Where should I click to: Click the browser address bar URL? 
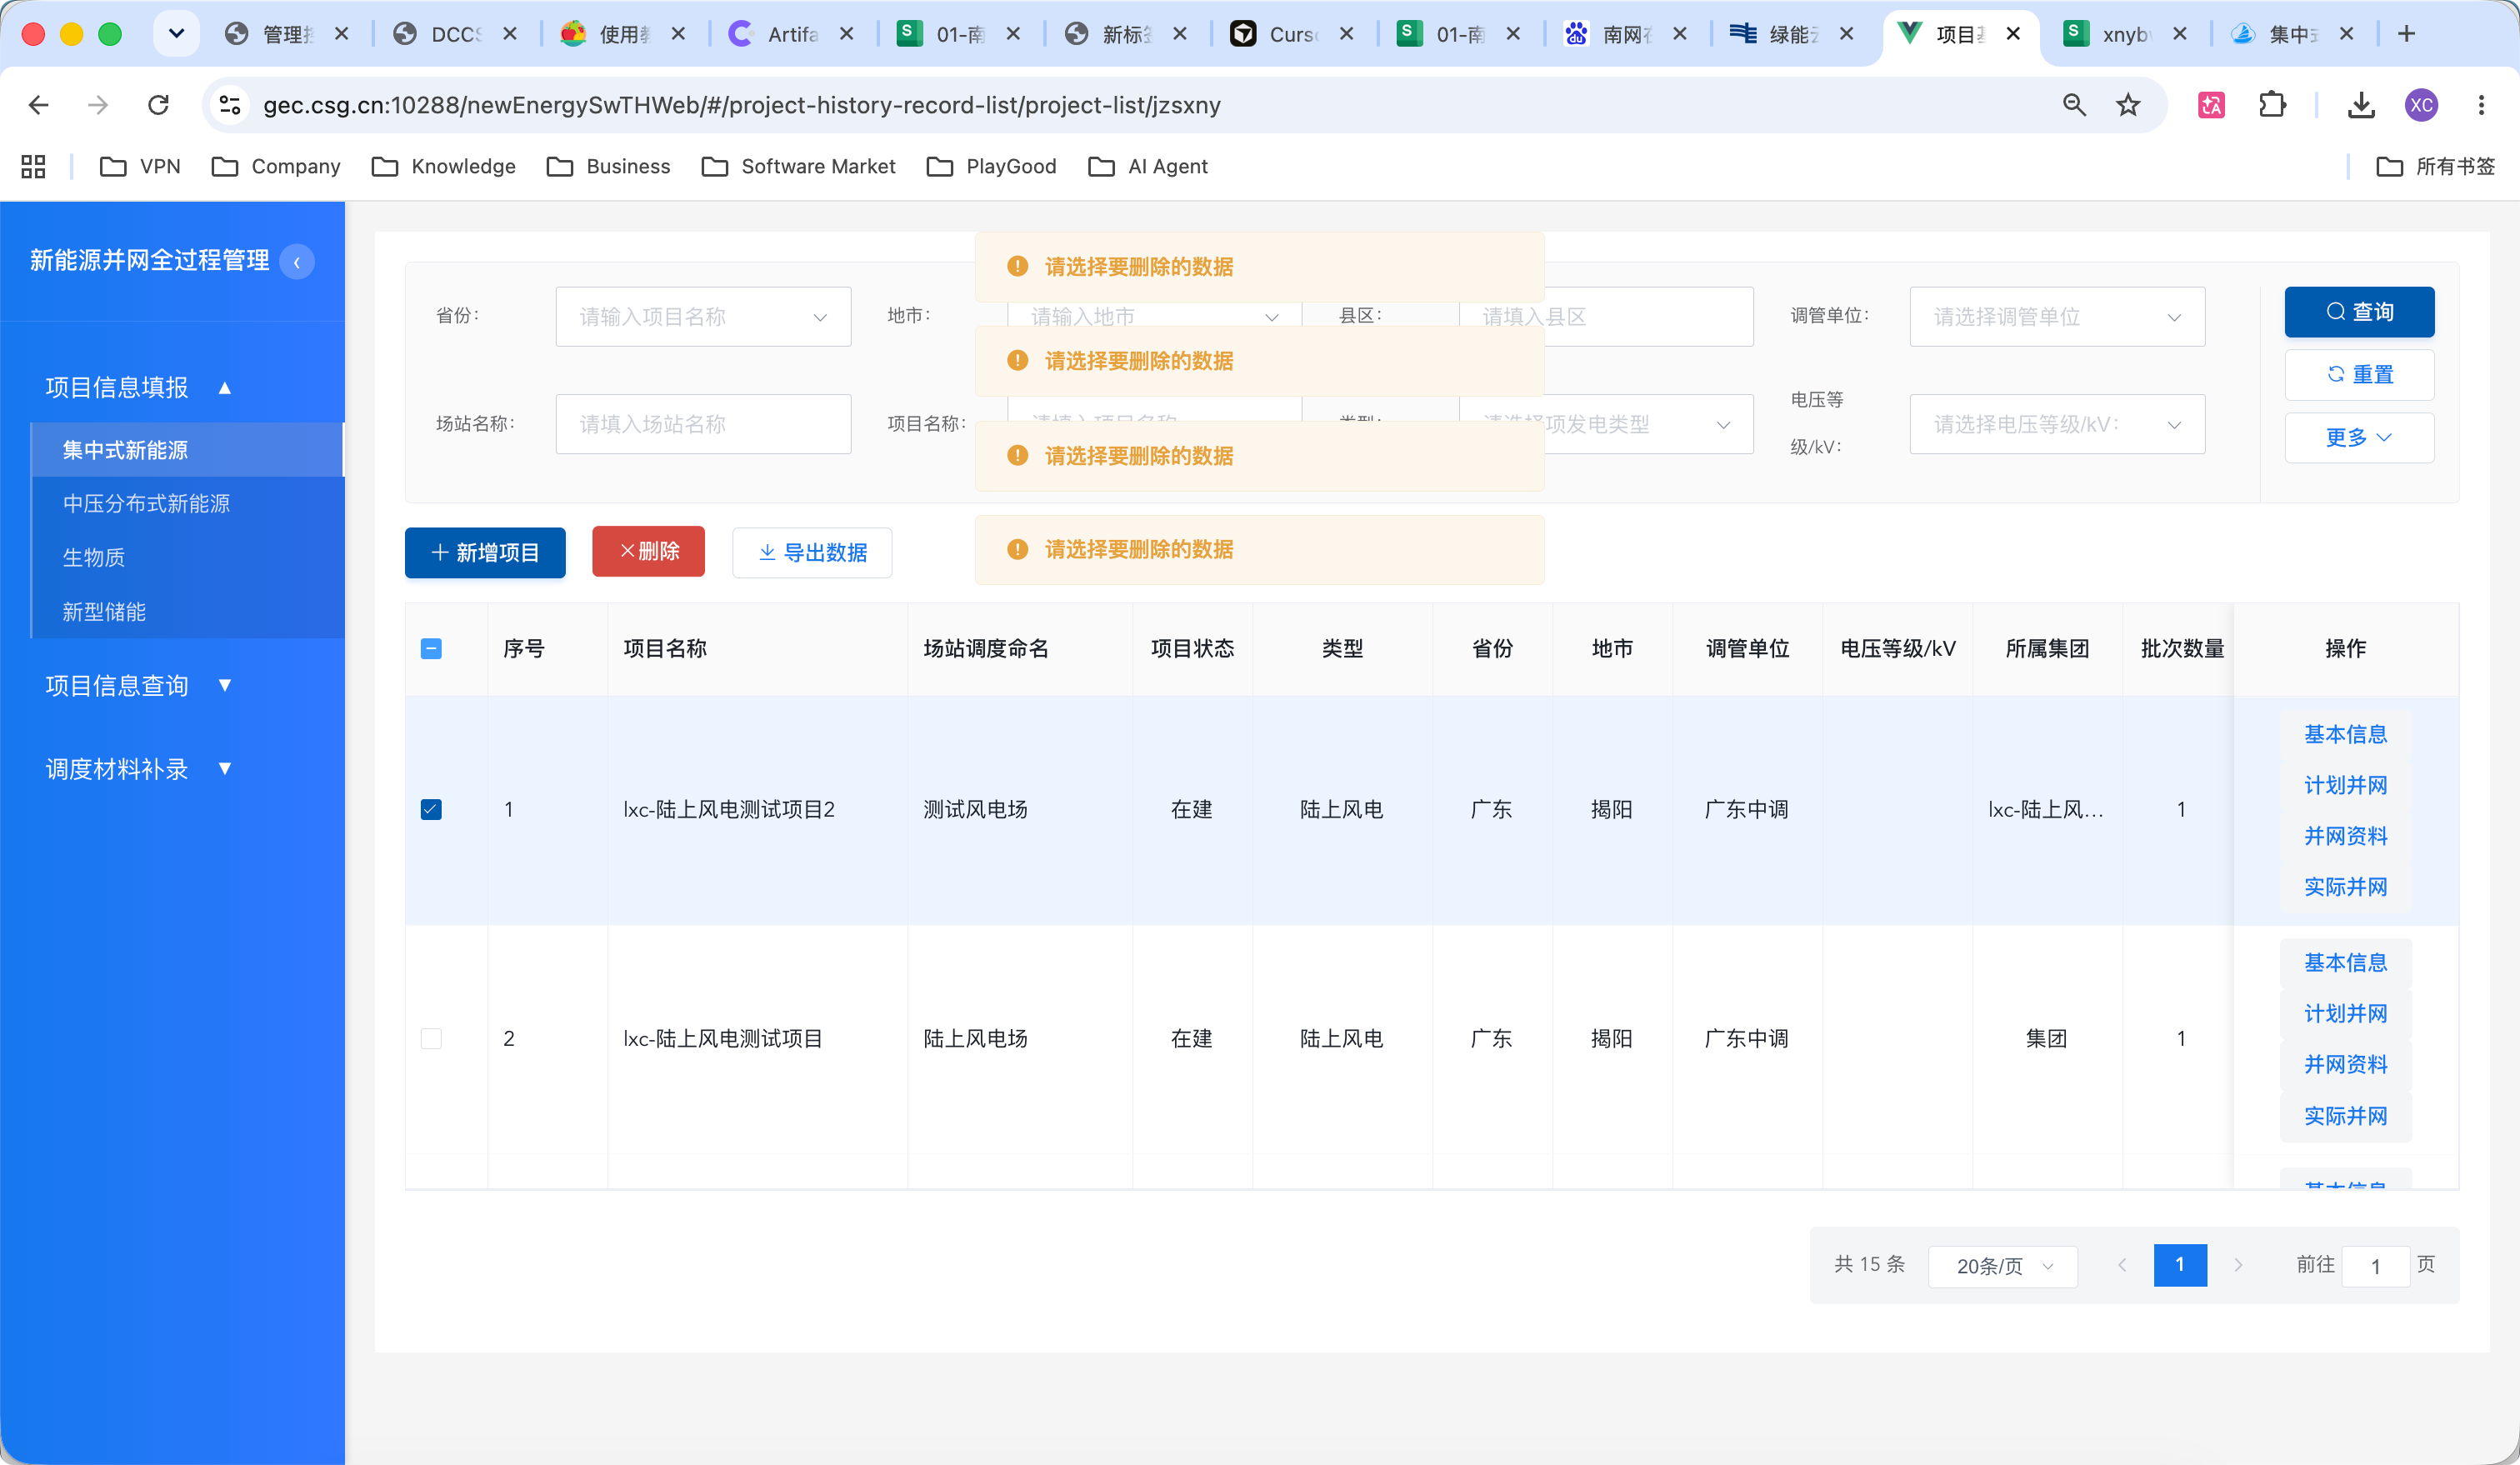(741, 105)
